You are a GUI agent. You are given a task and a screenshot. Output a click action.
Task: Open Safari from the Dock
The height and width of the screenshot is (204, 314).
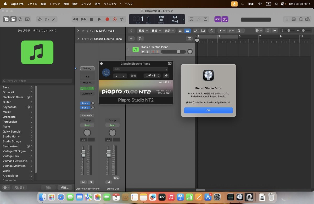(x=61, y=197)
